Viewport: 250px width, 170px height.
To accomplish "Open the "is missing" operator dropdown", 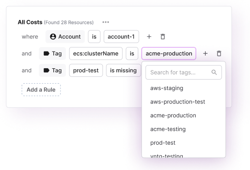I will coord(123,71).
